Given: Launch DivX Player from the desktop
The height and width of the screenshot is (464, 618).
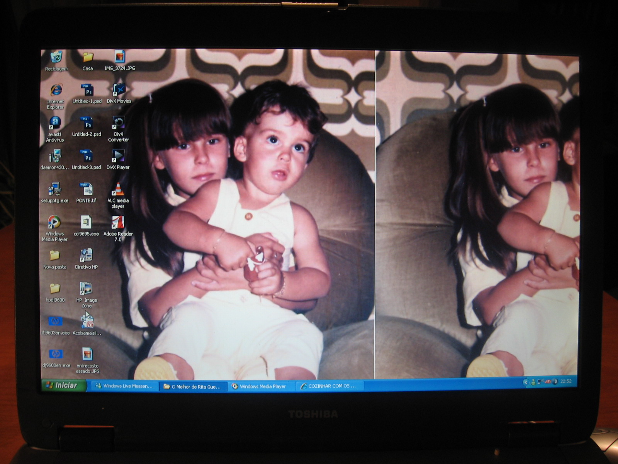Looking at the screenshot, I should pos(118,160).
